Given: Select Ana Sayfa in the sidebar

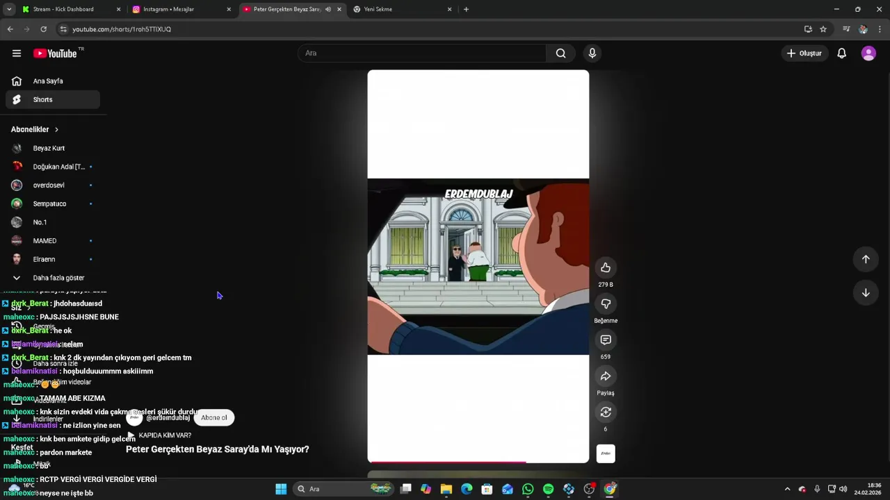Looking at the screenshot, I should coord(53,81).
